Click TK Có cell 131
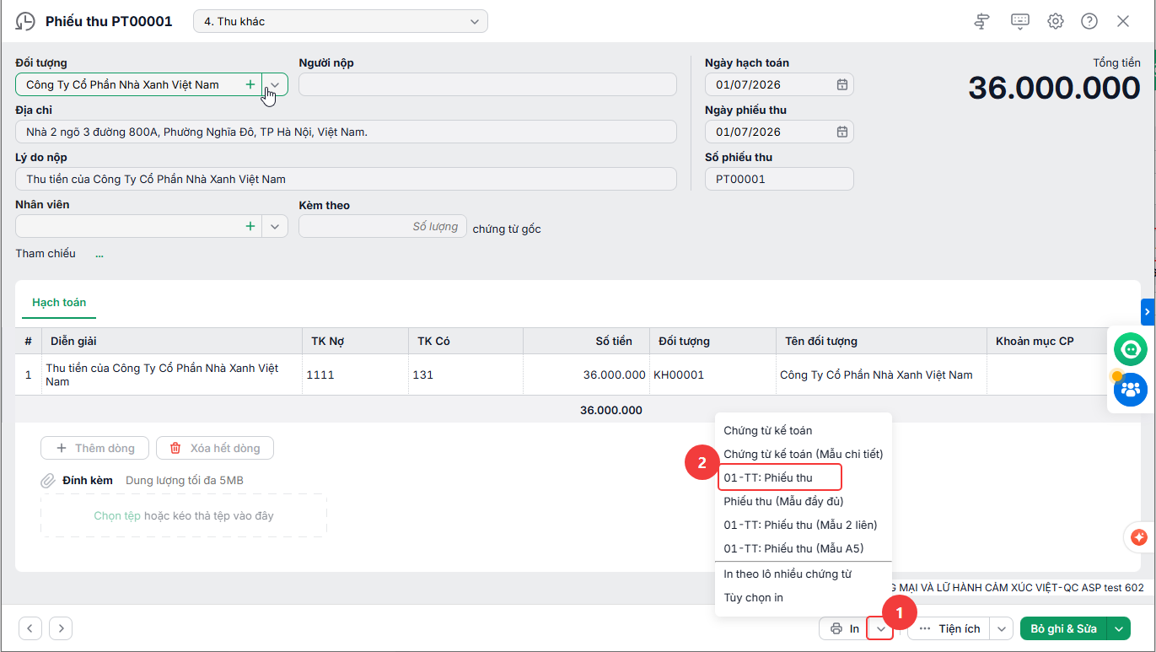1156x652 pixels. click(466, 374)
